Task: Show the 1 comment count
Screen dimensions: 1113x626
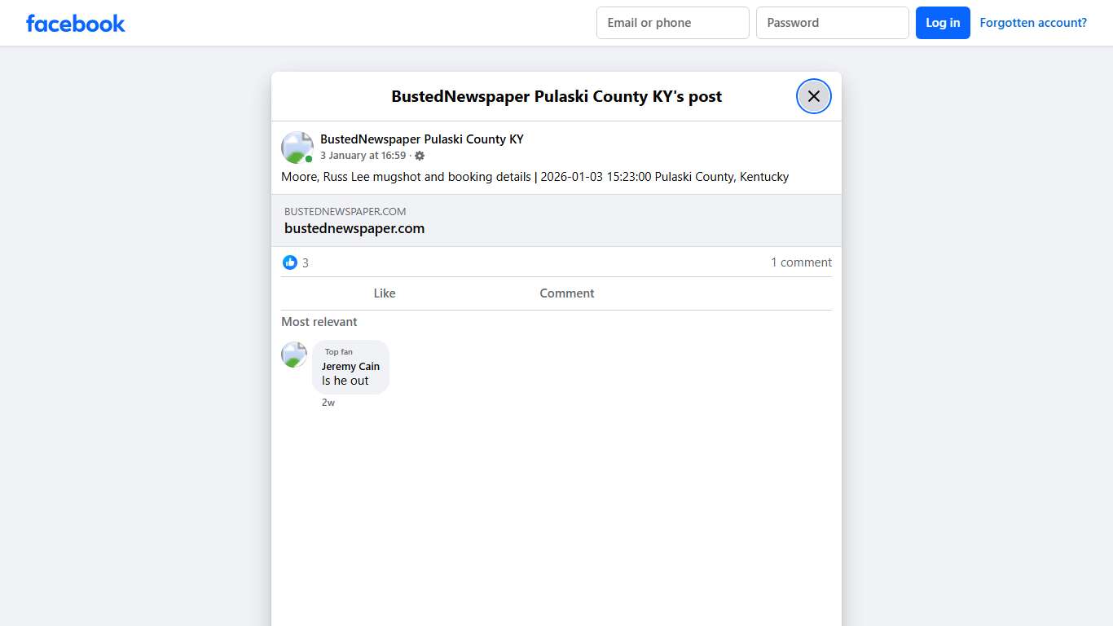Action: click(801, 262)
